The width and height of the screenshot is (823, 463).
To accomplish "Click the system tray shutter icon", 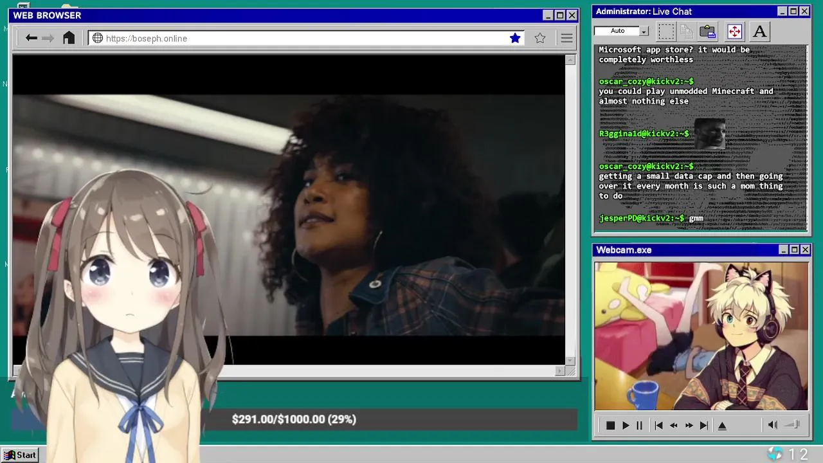I will 775,454.
